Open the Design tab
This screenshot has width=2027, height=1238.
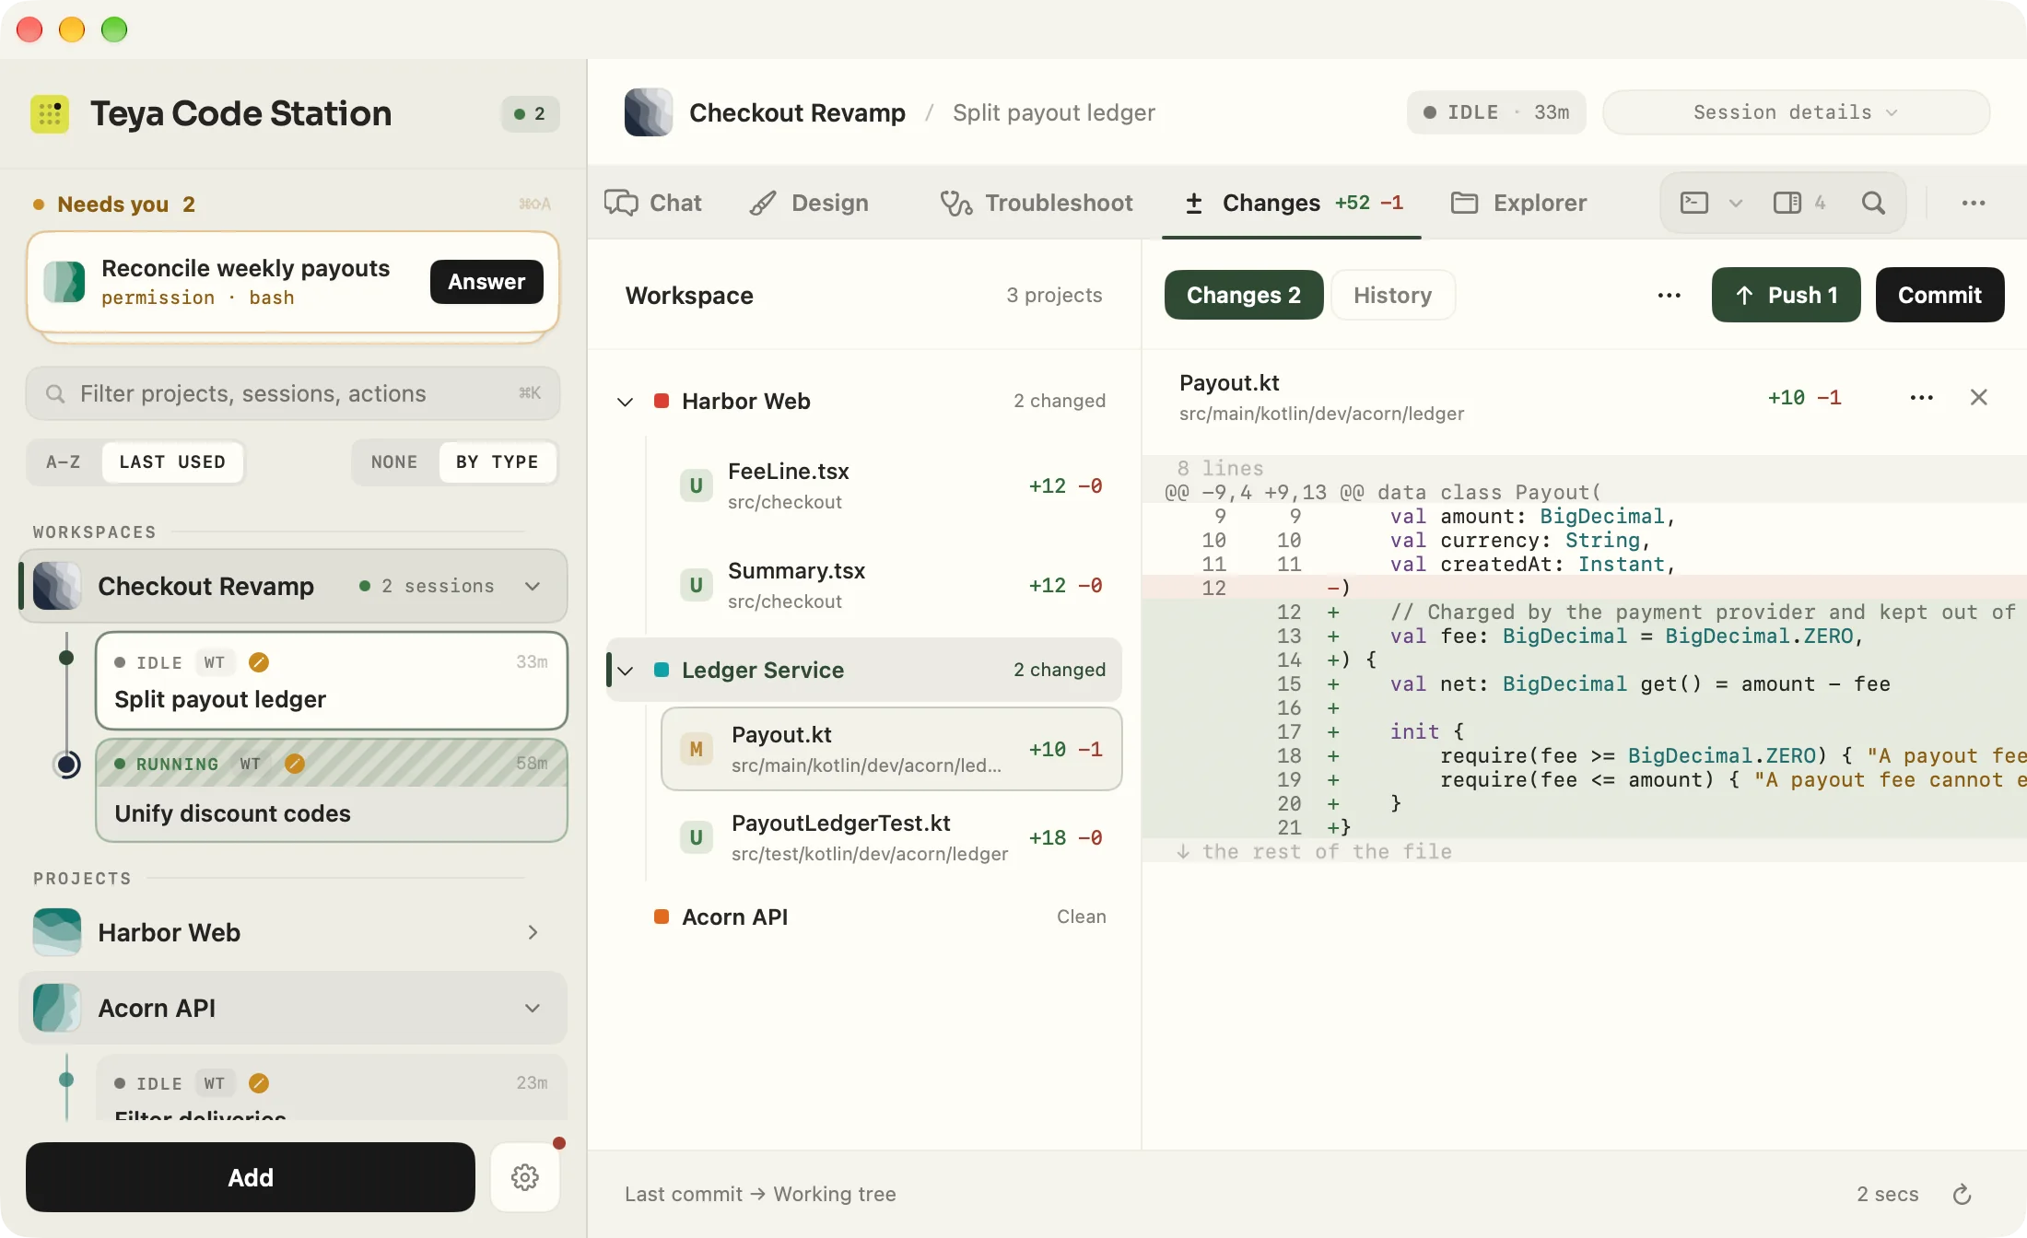[809, 203]
